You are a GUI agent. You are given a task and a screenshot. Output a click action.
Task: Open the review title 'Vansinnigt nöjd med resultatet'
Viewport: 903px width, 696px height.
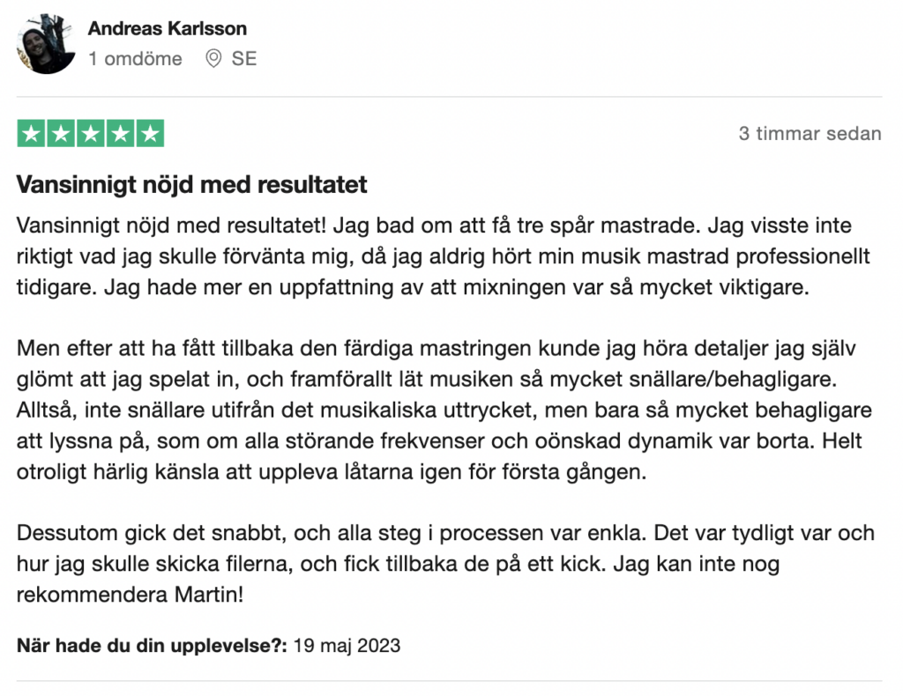pos(191,185)
